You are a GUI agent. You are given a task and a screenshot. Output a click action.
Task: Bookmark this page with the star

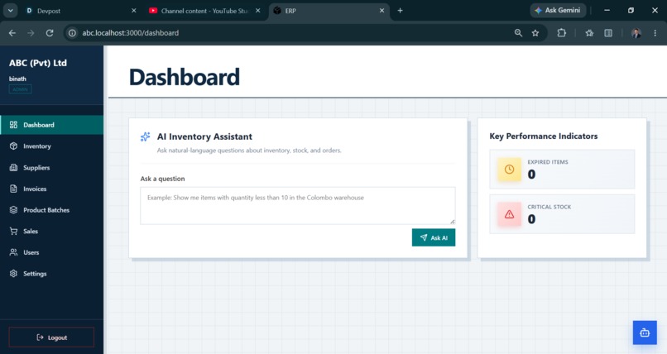(x=535, y=33)
